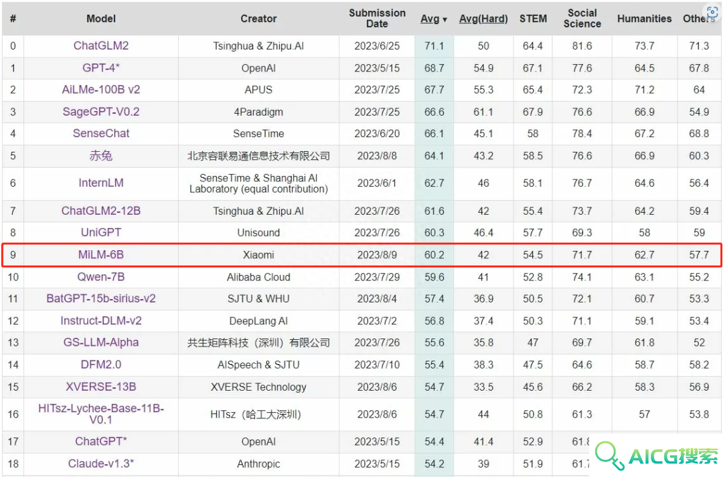
Task: Open the GS-LLM-Alpha model link
Action: click(x=101, y=343)
